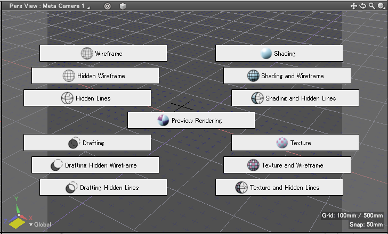Open the Pers View Meta Camera dropdown
The image size is (388, 234).
point(50,6)
